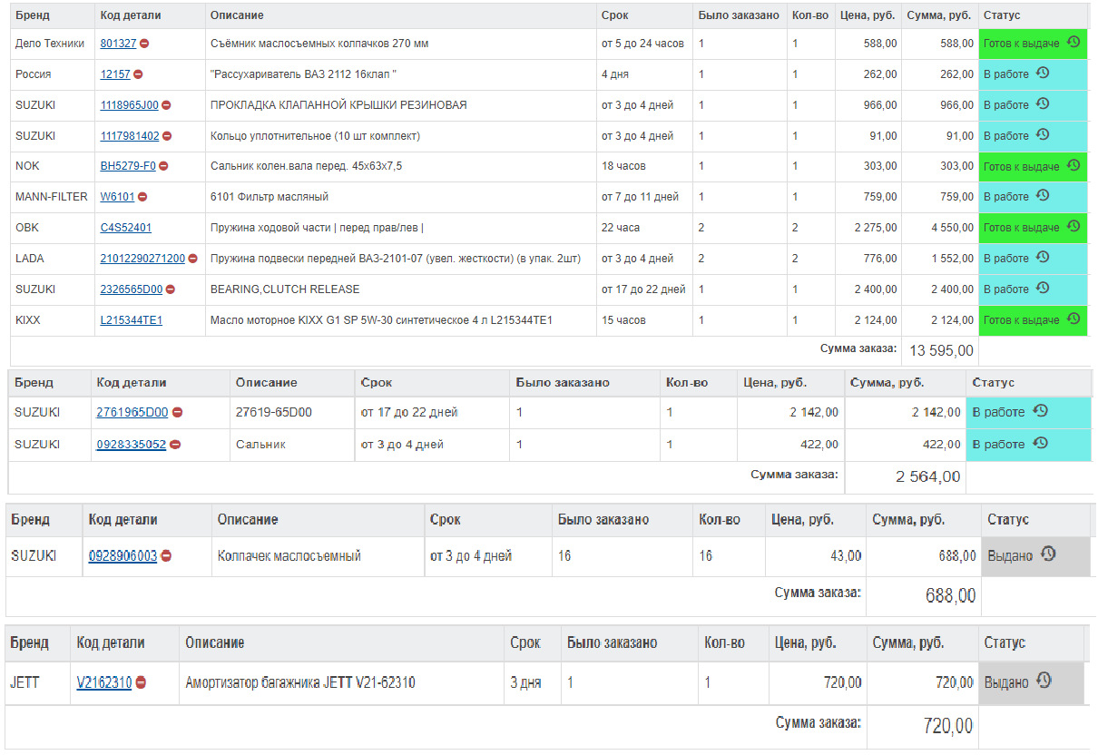Screen dimensions: 1098x755
Task: Open the 21012290271200 part link
Action: coord(142,259)
